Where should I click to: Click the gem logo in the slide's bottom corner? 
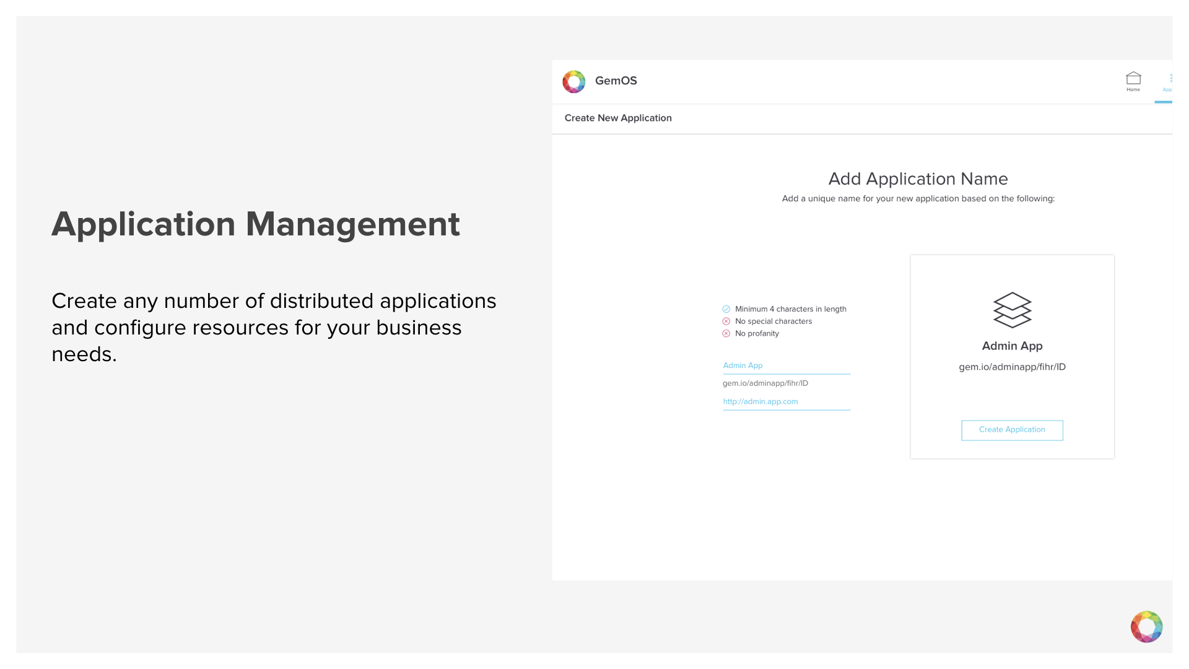click(1146, 626)
